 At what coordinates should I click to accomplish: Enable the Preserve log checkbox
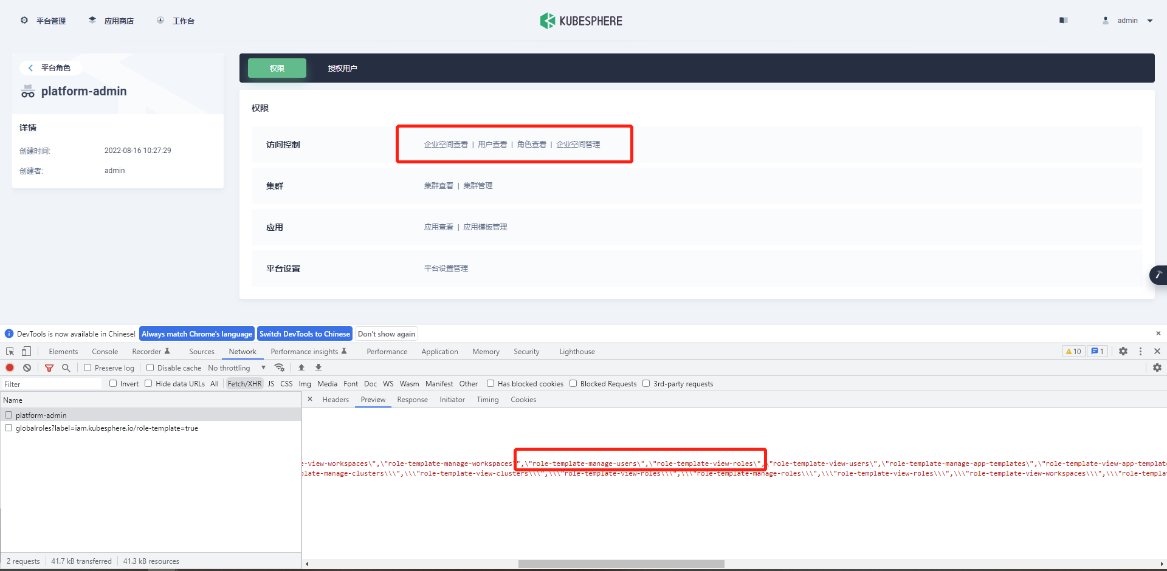88,368
